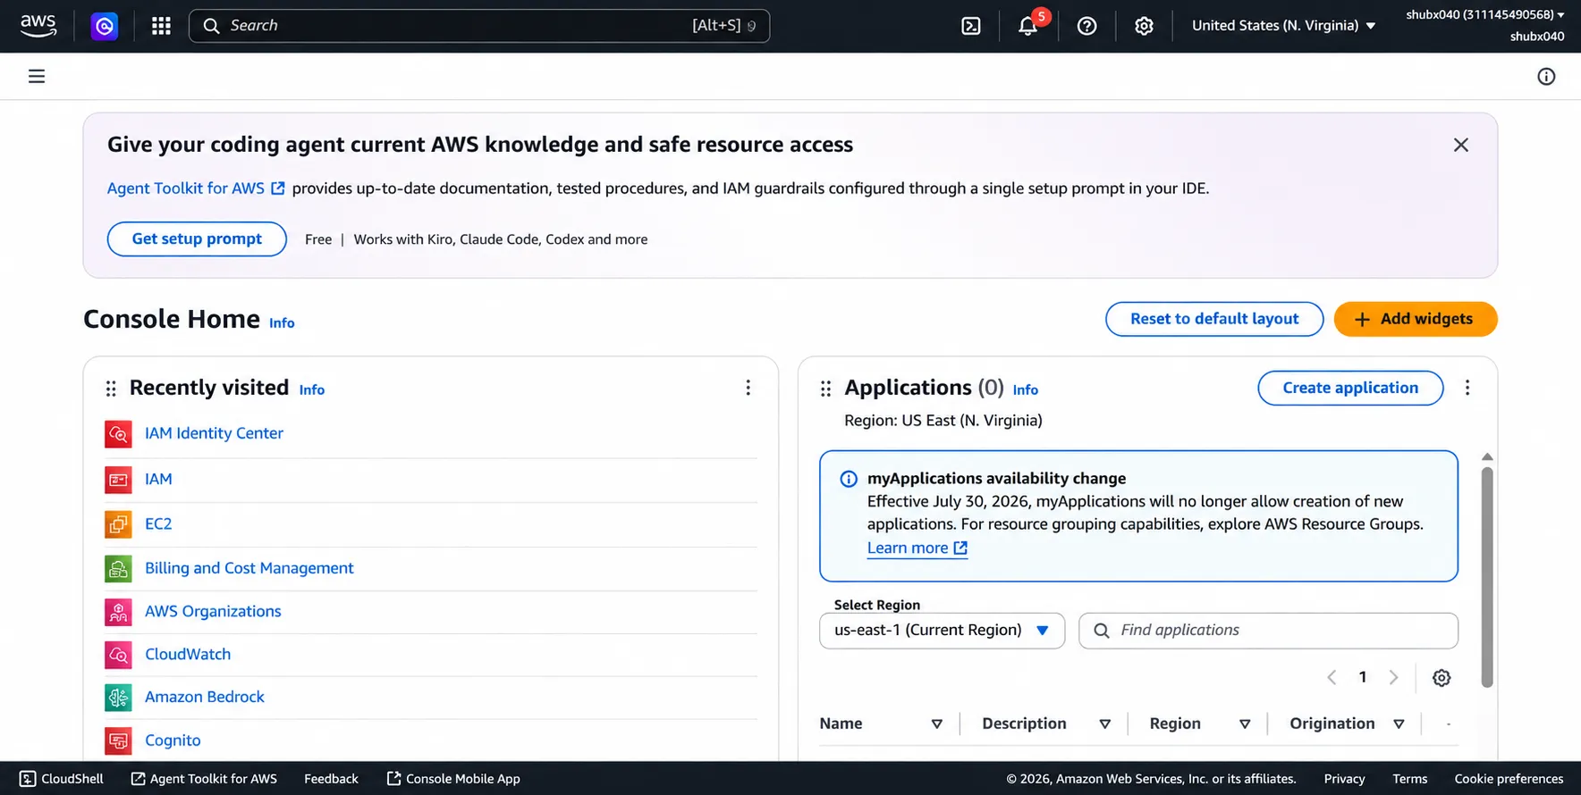Viewport: 1581px width, 795px height.
Task: Open CloudShell from the footer bar
Action: click(x=62, y=779)
